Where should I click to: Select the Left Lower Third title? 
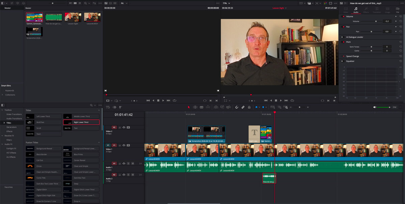pyautogui.click(x=44, y=116)
